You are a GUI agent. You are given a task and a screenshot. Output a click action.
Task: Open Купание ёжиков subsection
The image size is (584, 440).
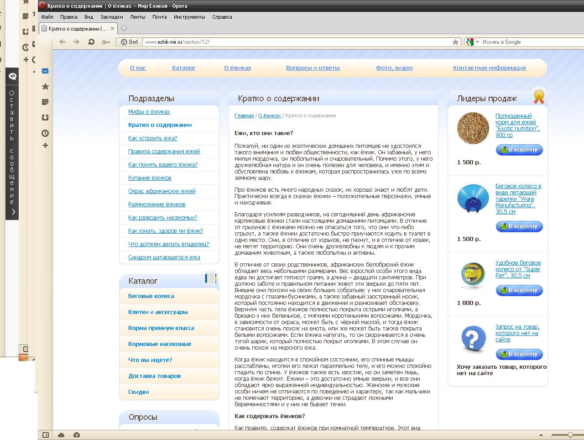(150, 178)
